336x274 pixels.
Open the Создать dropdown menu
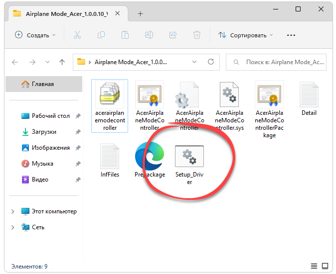pos(35,35)
